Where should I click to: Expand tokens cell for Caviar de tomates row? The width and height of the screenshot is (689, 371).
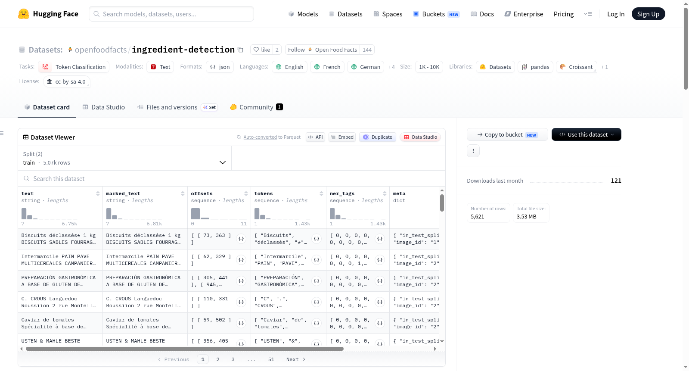click(x=317, y=323)
